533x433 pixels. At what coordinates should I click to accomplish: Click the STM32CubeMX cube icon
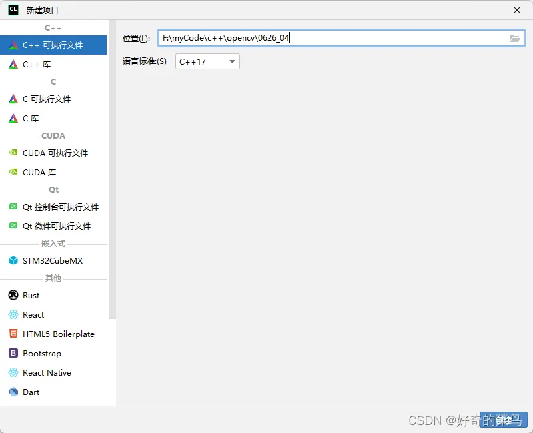coord(13,260)
